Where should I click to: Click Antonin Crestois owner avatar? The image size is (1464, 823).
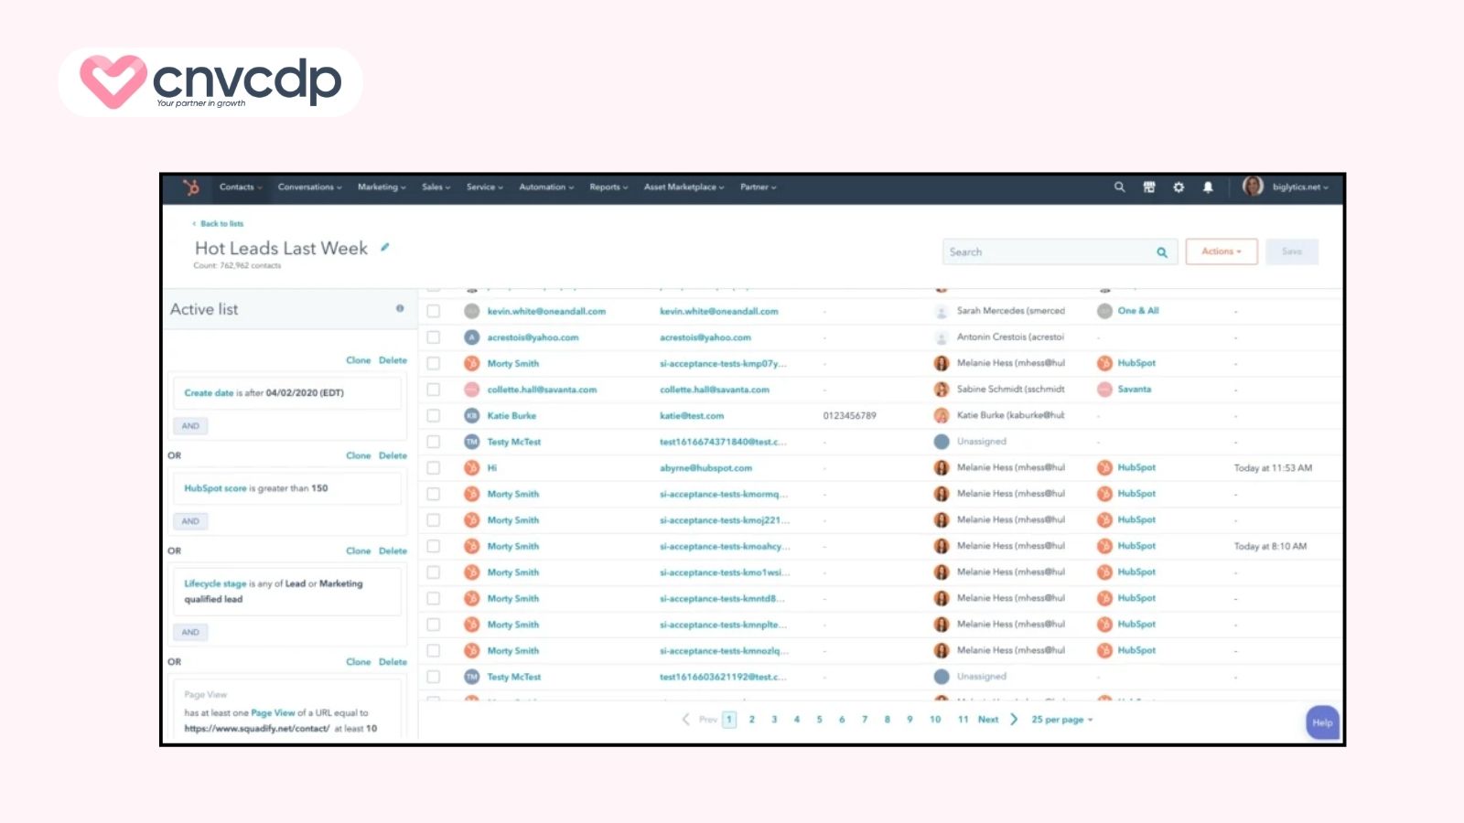(x=942, y=337)
